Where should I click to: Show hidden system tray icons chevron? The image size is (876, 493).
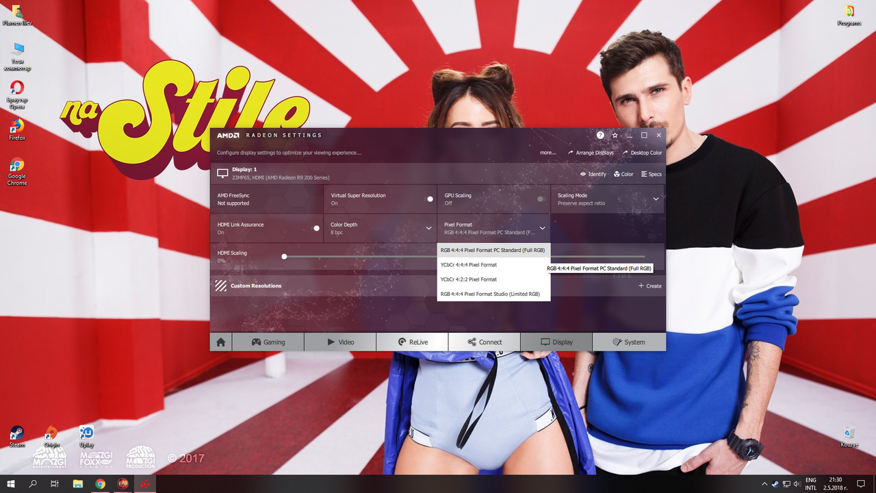[x=764, y=483]
